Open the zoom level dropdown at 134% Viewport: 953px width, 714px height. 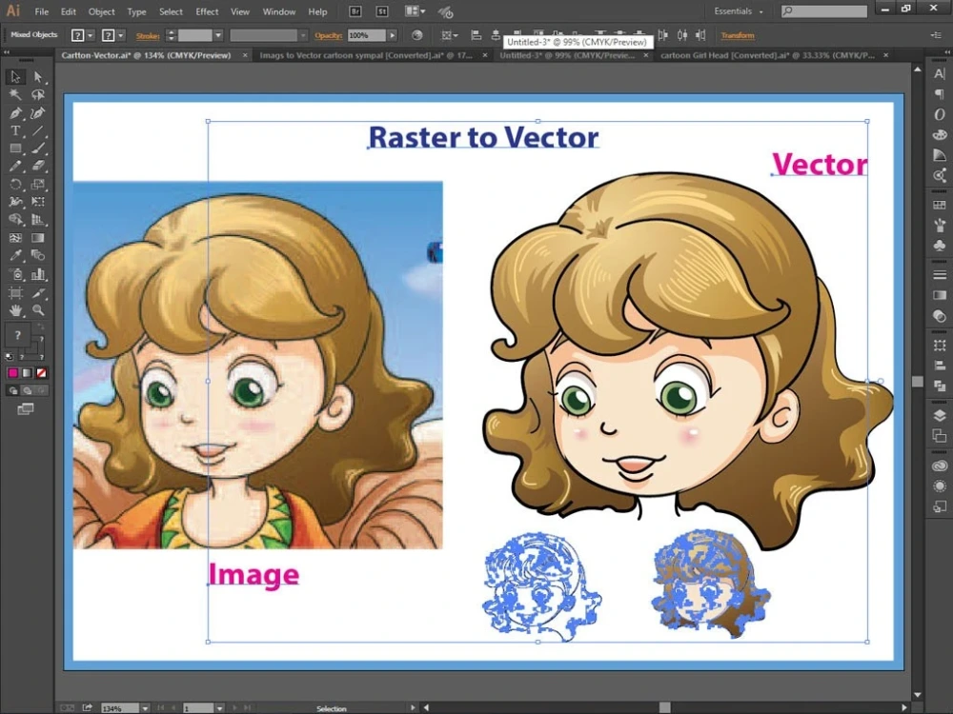pos(145,708)
